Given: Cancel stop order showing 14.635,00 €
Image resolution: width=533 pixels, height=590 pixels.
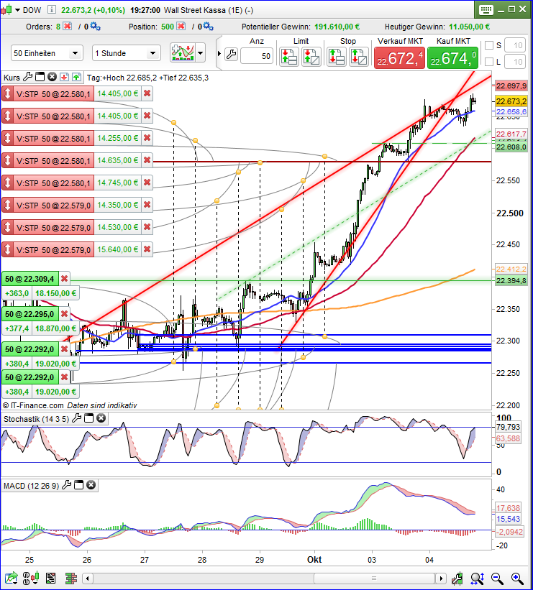Looking at the screenshot, I should [147, 160].
